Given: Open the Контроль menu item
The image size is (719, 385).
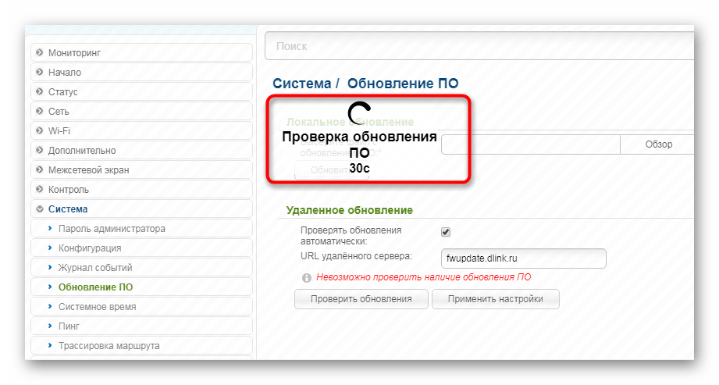Looking at the screenshot, I should point(141,189).
